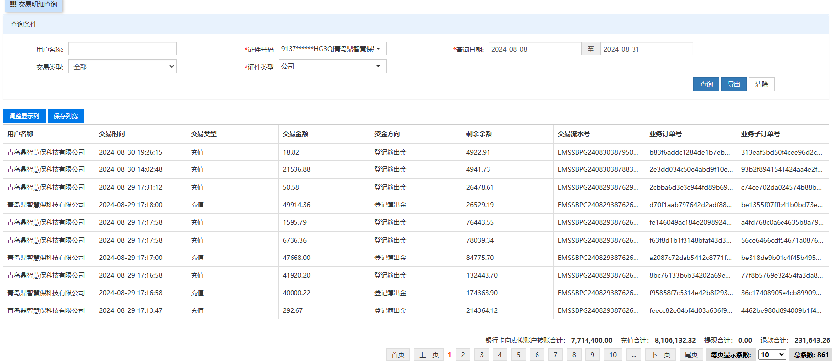832x362 pixels.
Task: Click 下一页 to go to next page
Action: 660,355
